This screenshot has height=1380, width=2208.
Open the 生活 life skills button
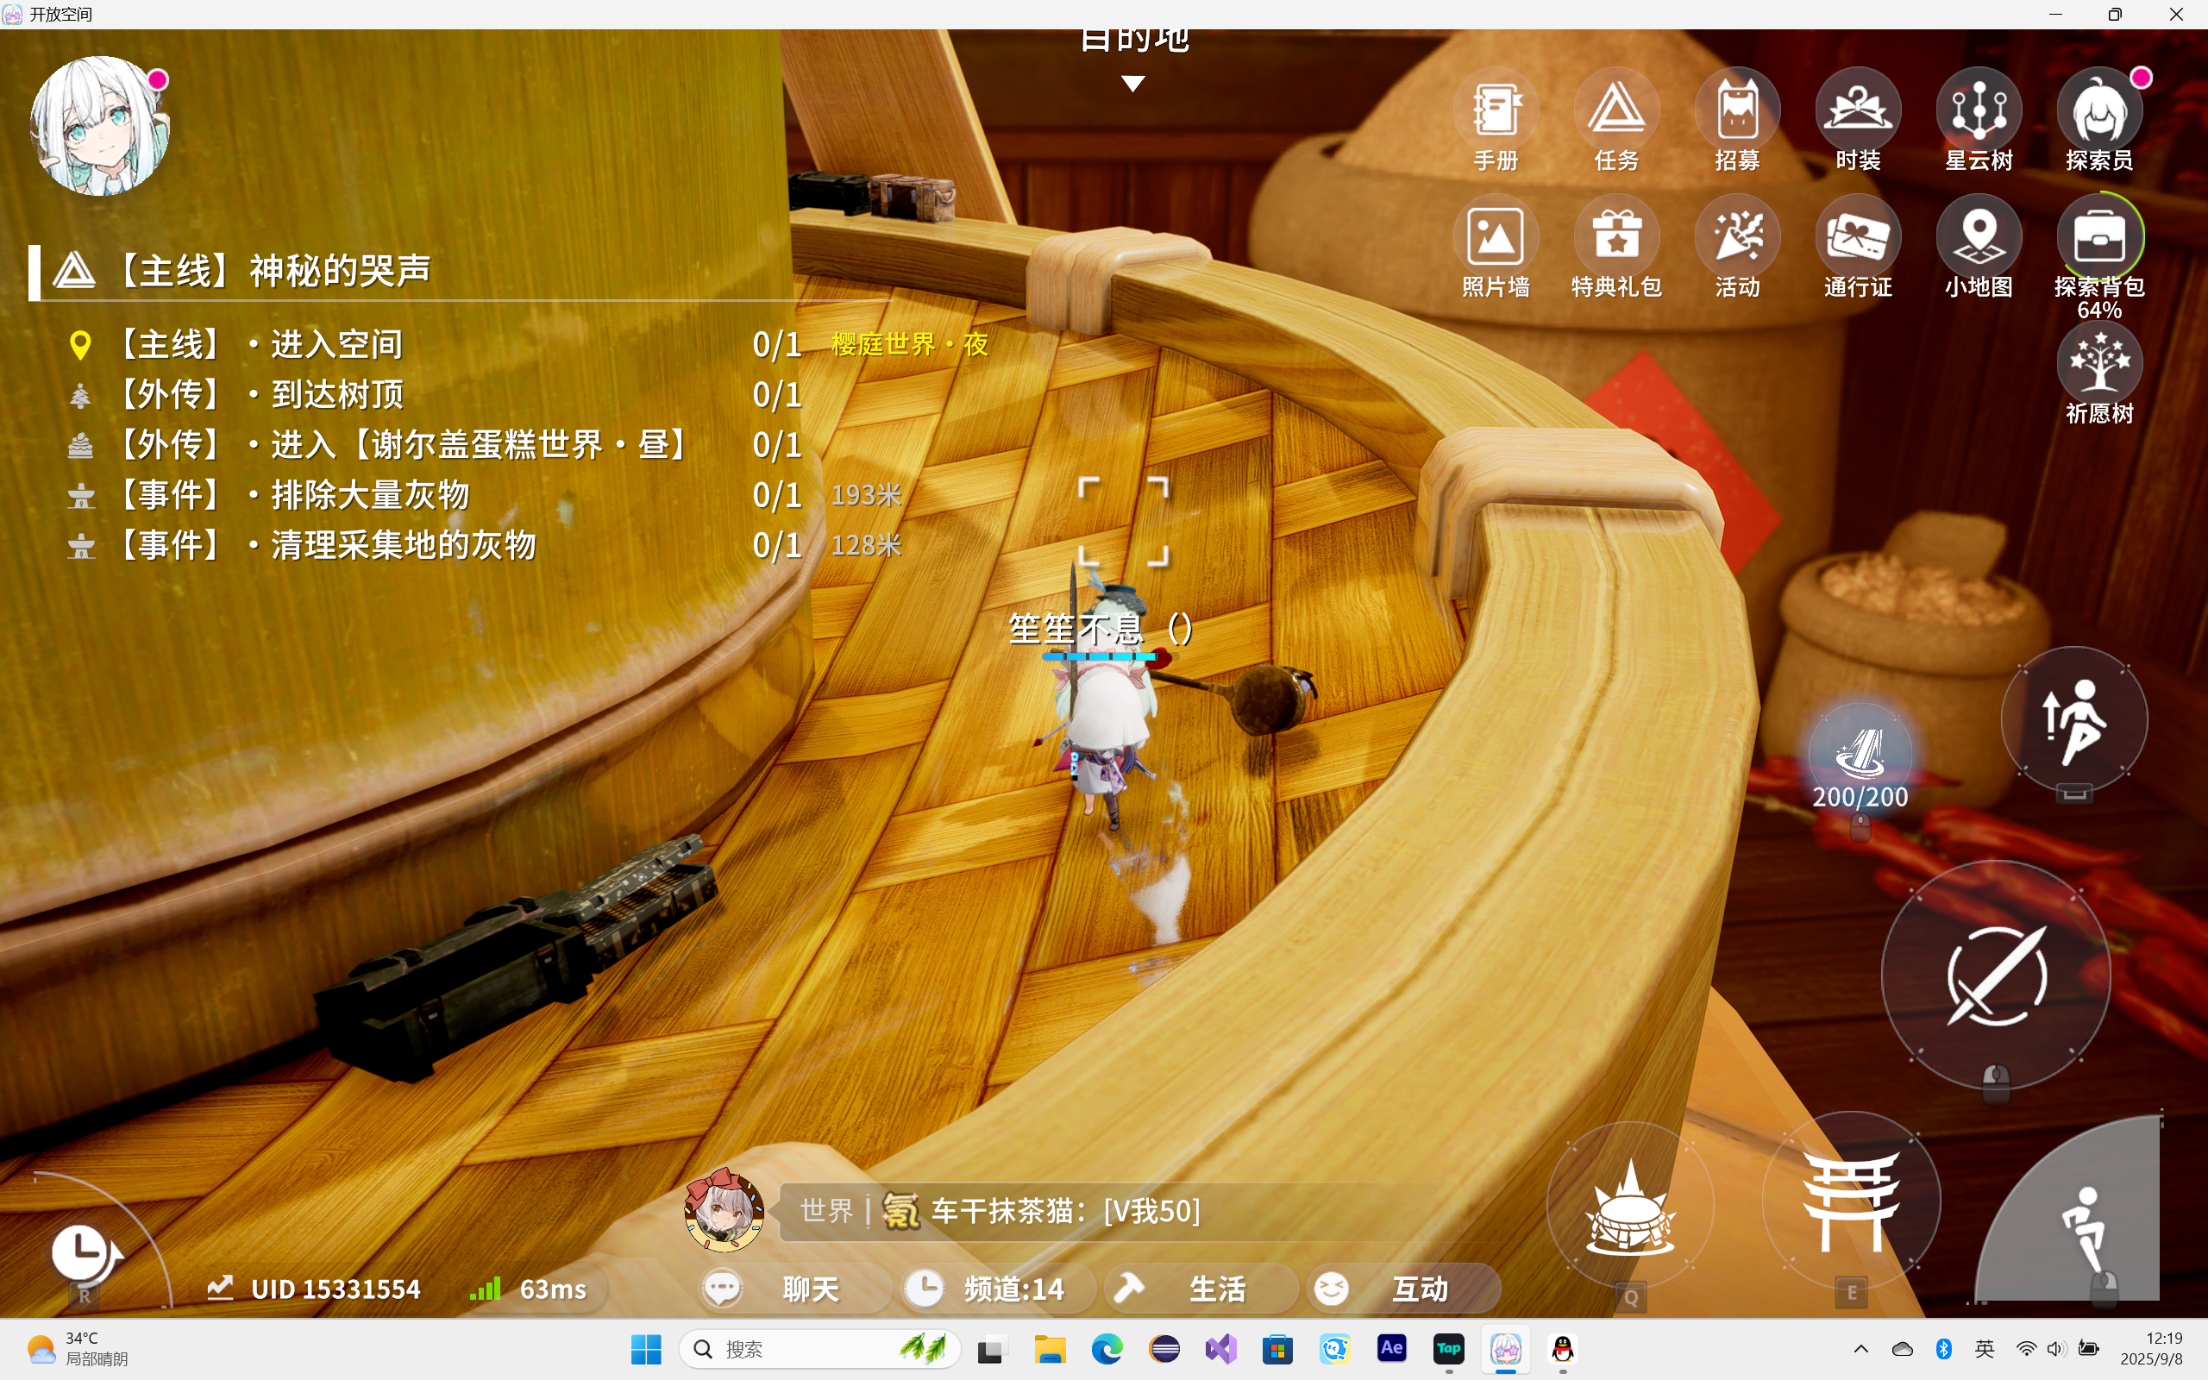click(1201, 1289)
